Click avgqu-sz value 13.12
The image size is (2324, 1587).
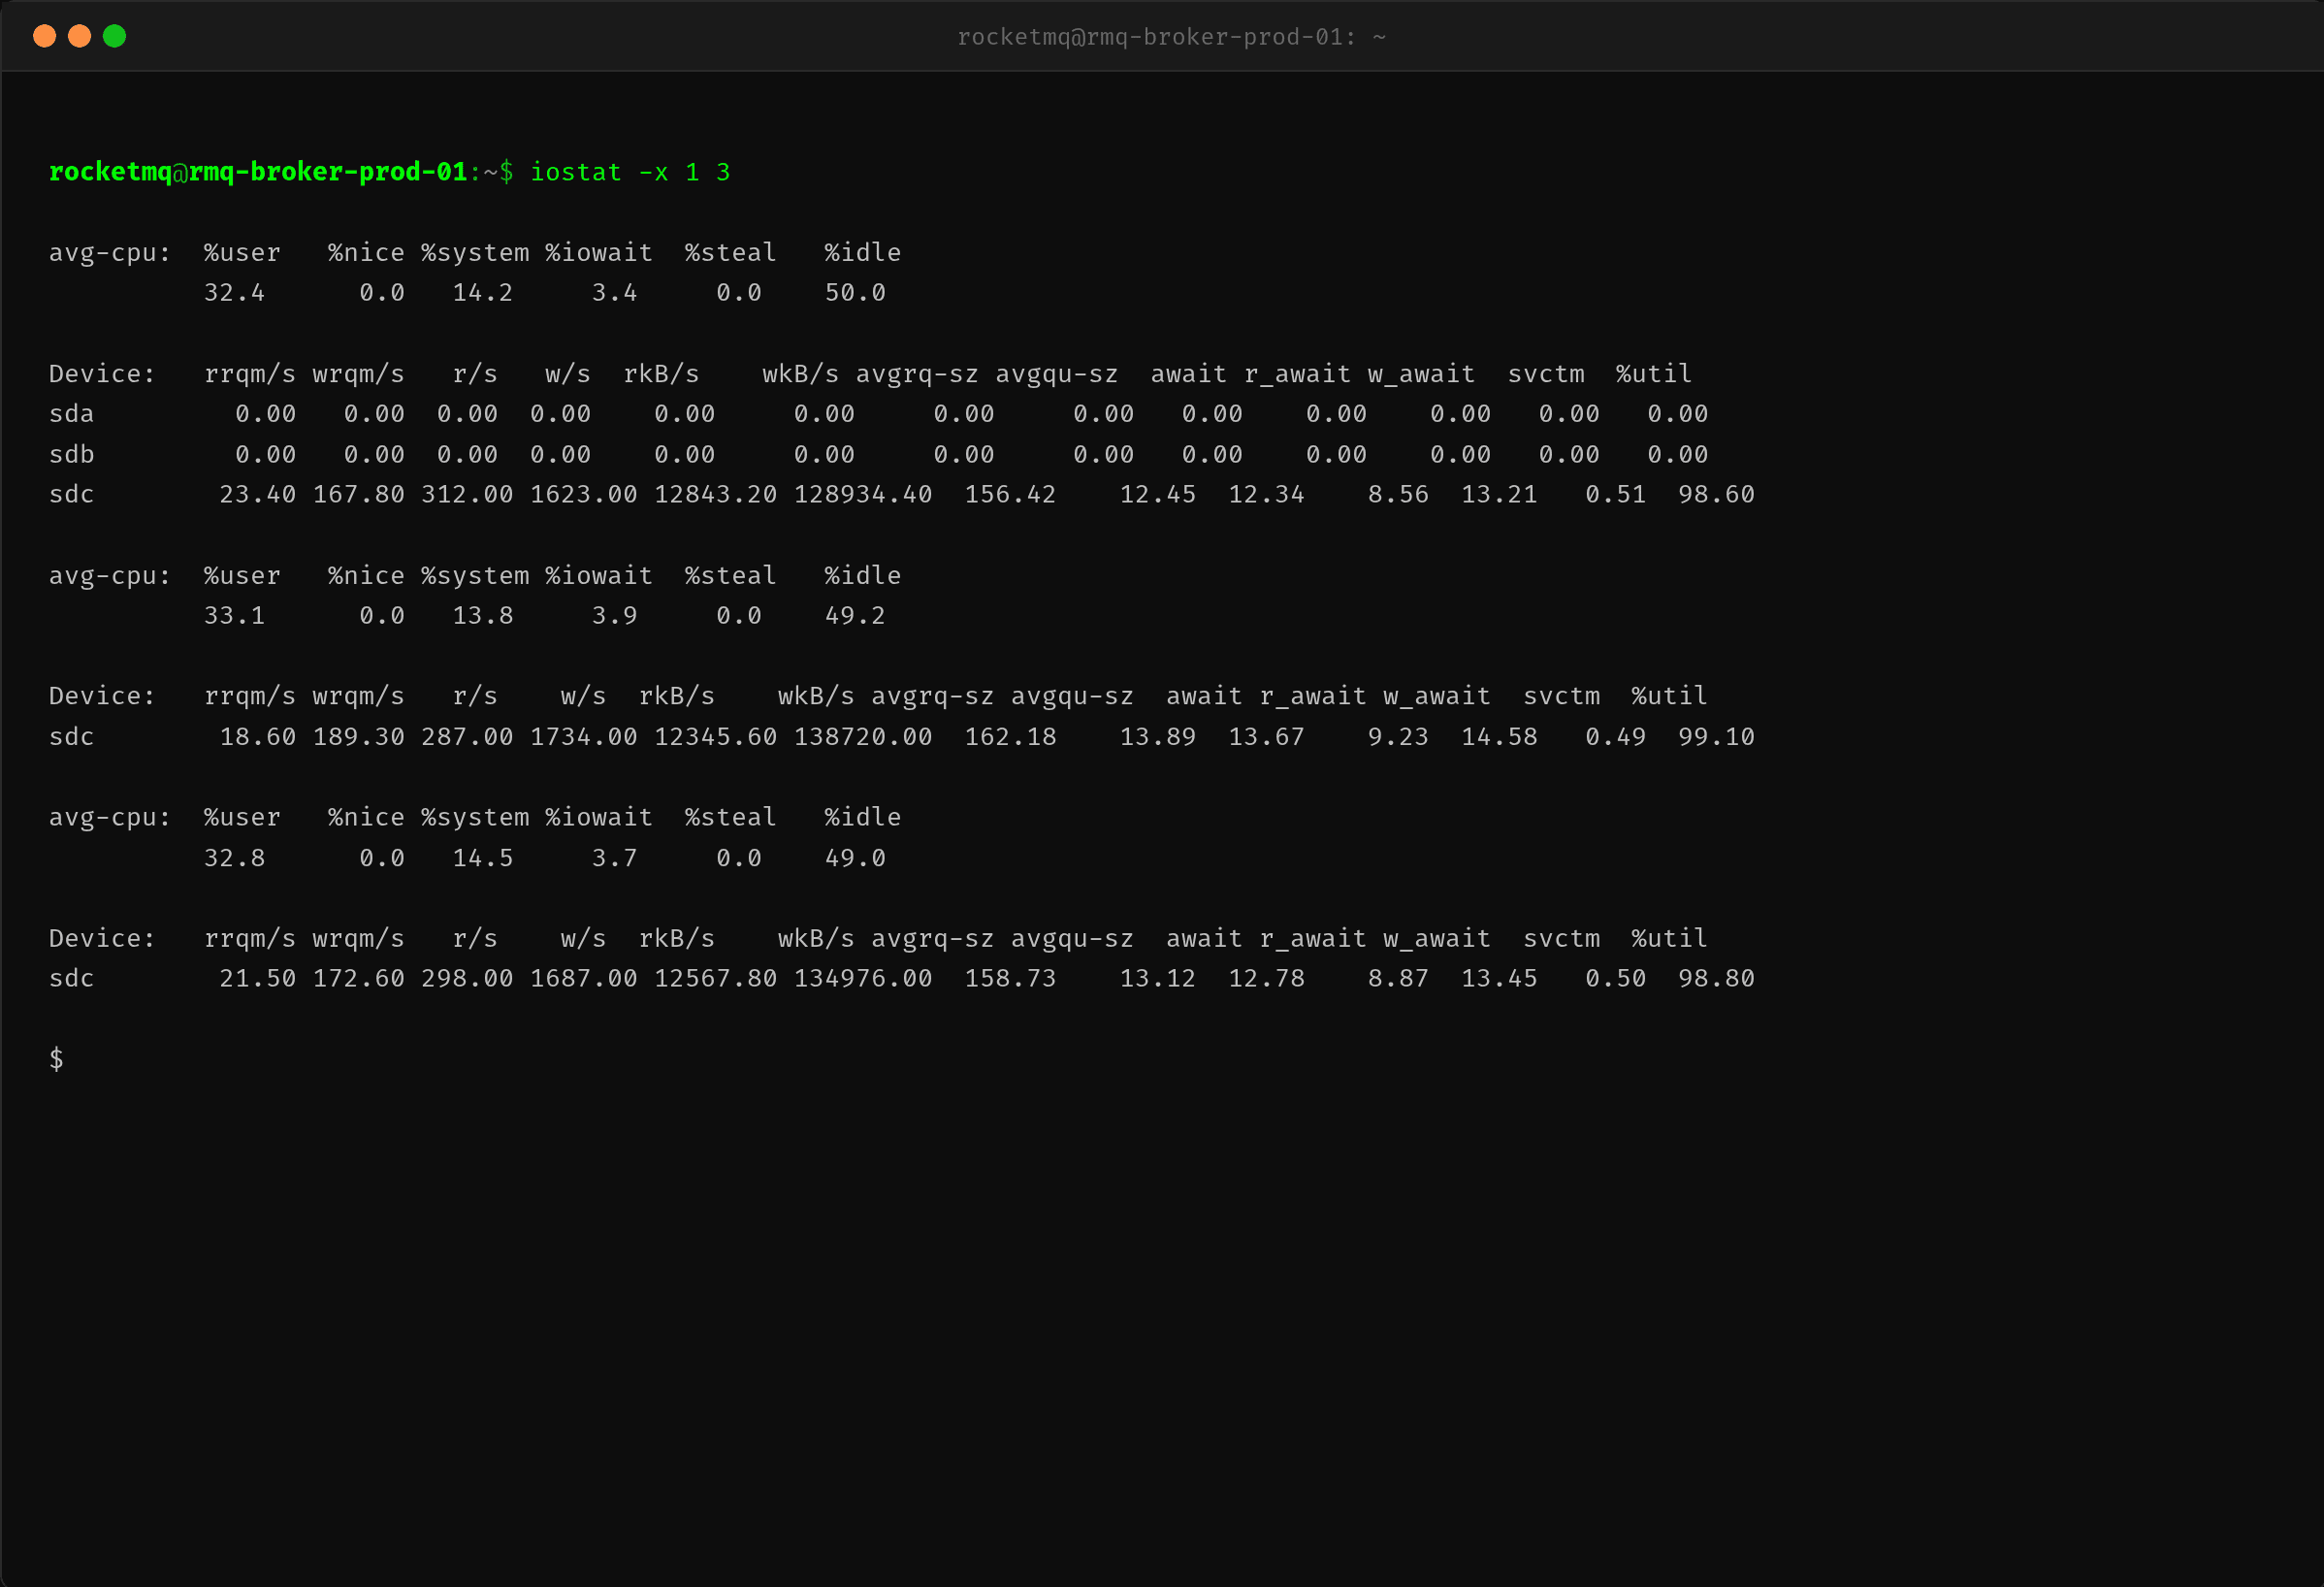point(1157,979)
